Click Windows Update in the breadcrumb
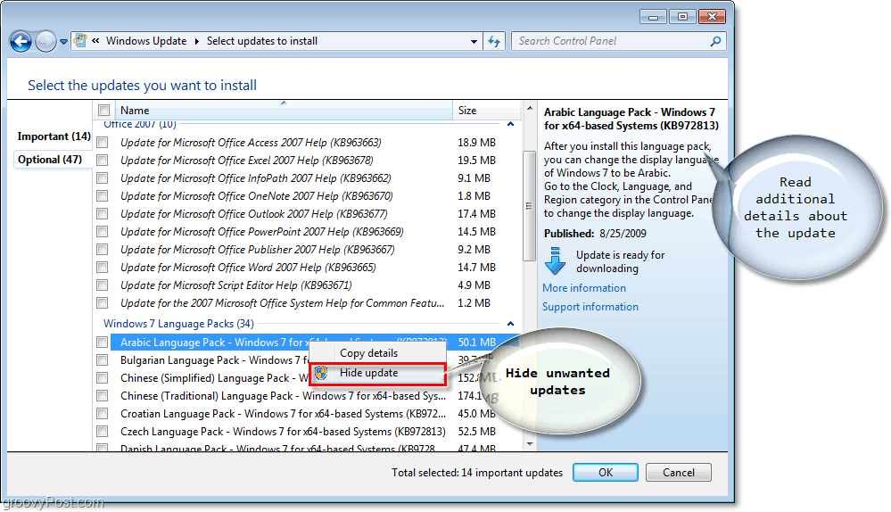891x512 pixels. coord(146,41)
